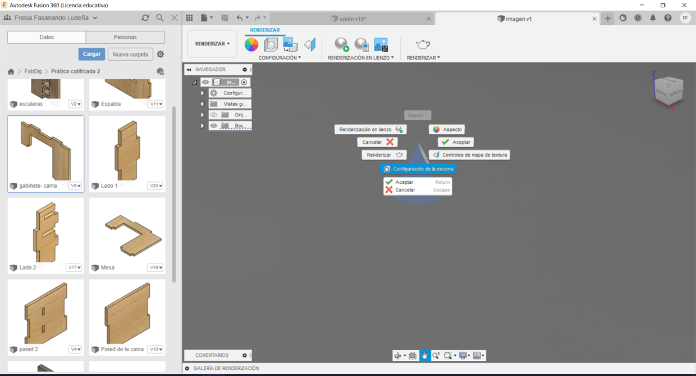Screen dimensions: 696x376
Task: Undo the last action
Action: pyautogui.click(x=240, y=18)
